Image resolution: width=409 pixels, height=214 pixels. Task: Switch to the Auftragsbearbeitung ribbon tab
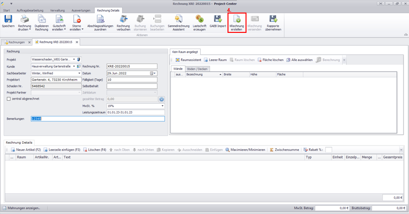click(x=30, y=10)
